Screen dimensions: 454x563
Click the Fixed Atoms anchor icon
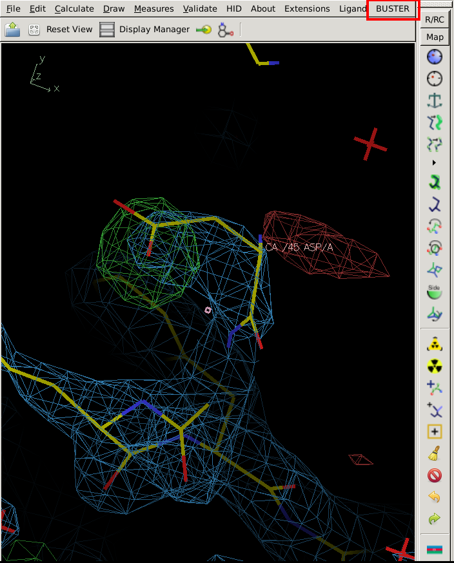[x=435, y=100]
